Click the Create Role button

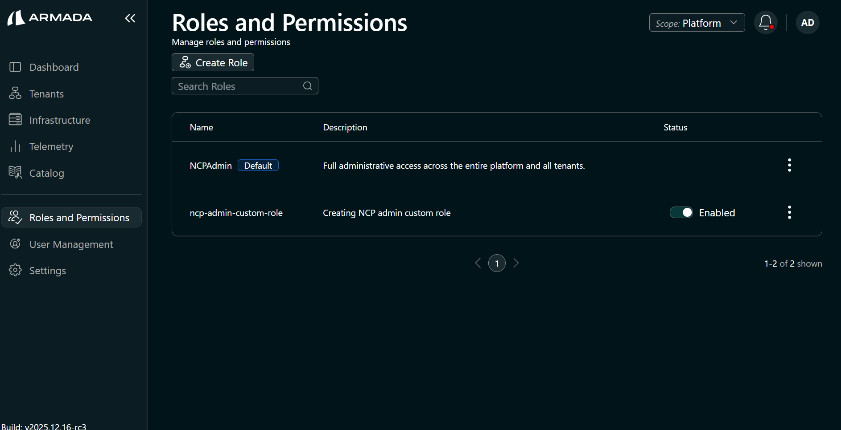click(x=213, y=62)
